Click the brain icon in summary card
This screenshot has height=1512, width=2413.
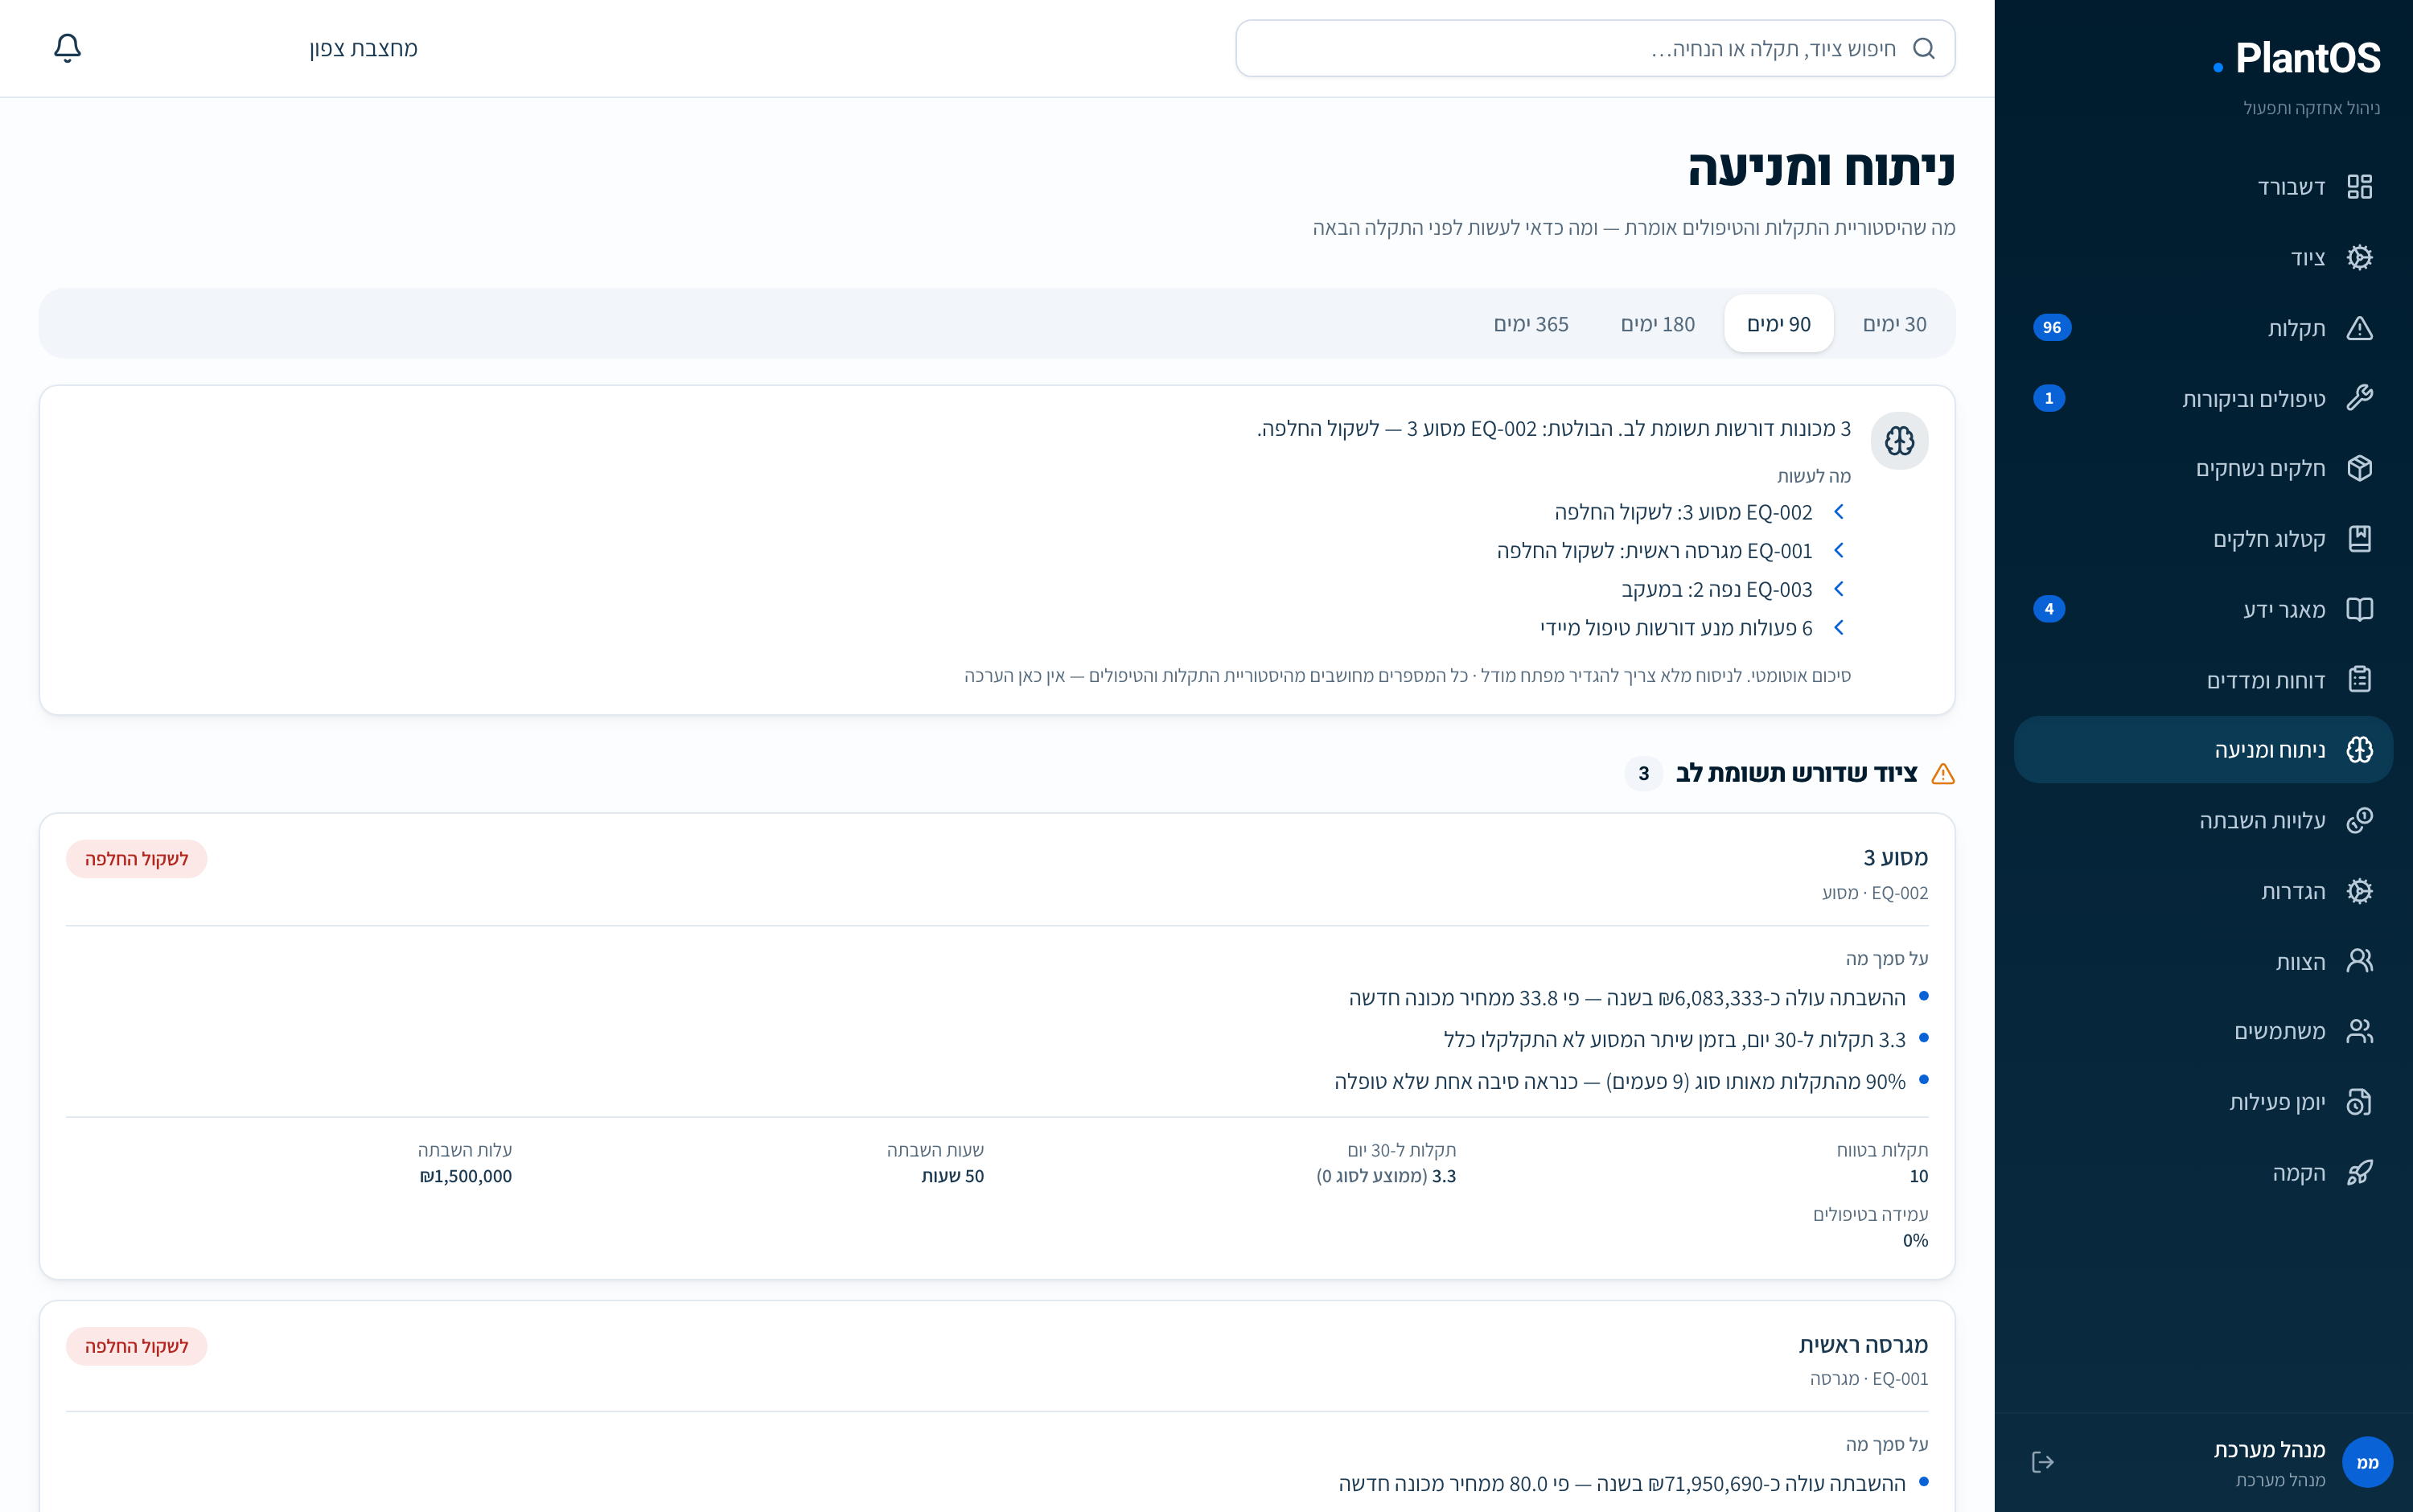pyautogui.click(x=1899, y=441)
